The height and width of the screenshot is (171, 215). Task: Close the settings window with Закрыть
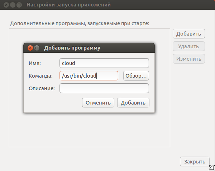point(195,162)
